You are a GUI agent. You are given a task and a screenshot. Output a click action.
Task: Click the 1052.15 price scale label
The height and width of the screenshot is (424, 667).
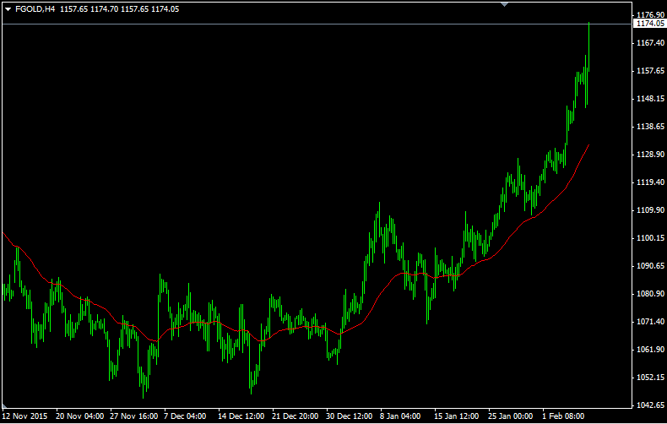click(650, 378)
